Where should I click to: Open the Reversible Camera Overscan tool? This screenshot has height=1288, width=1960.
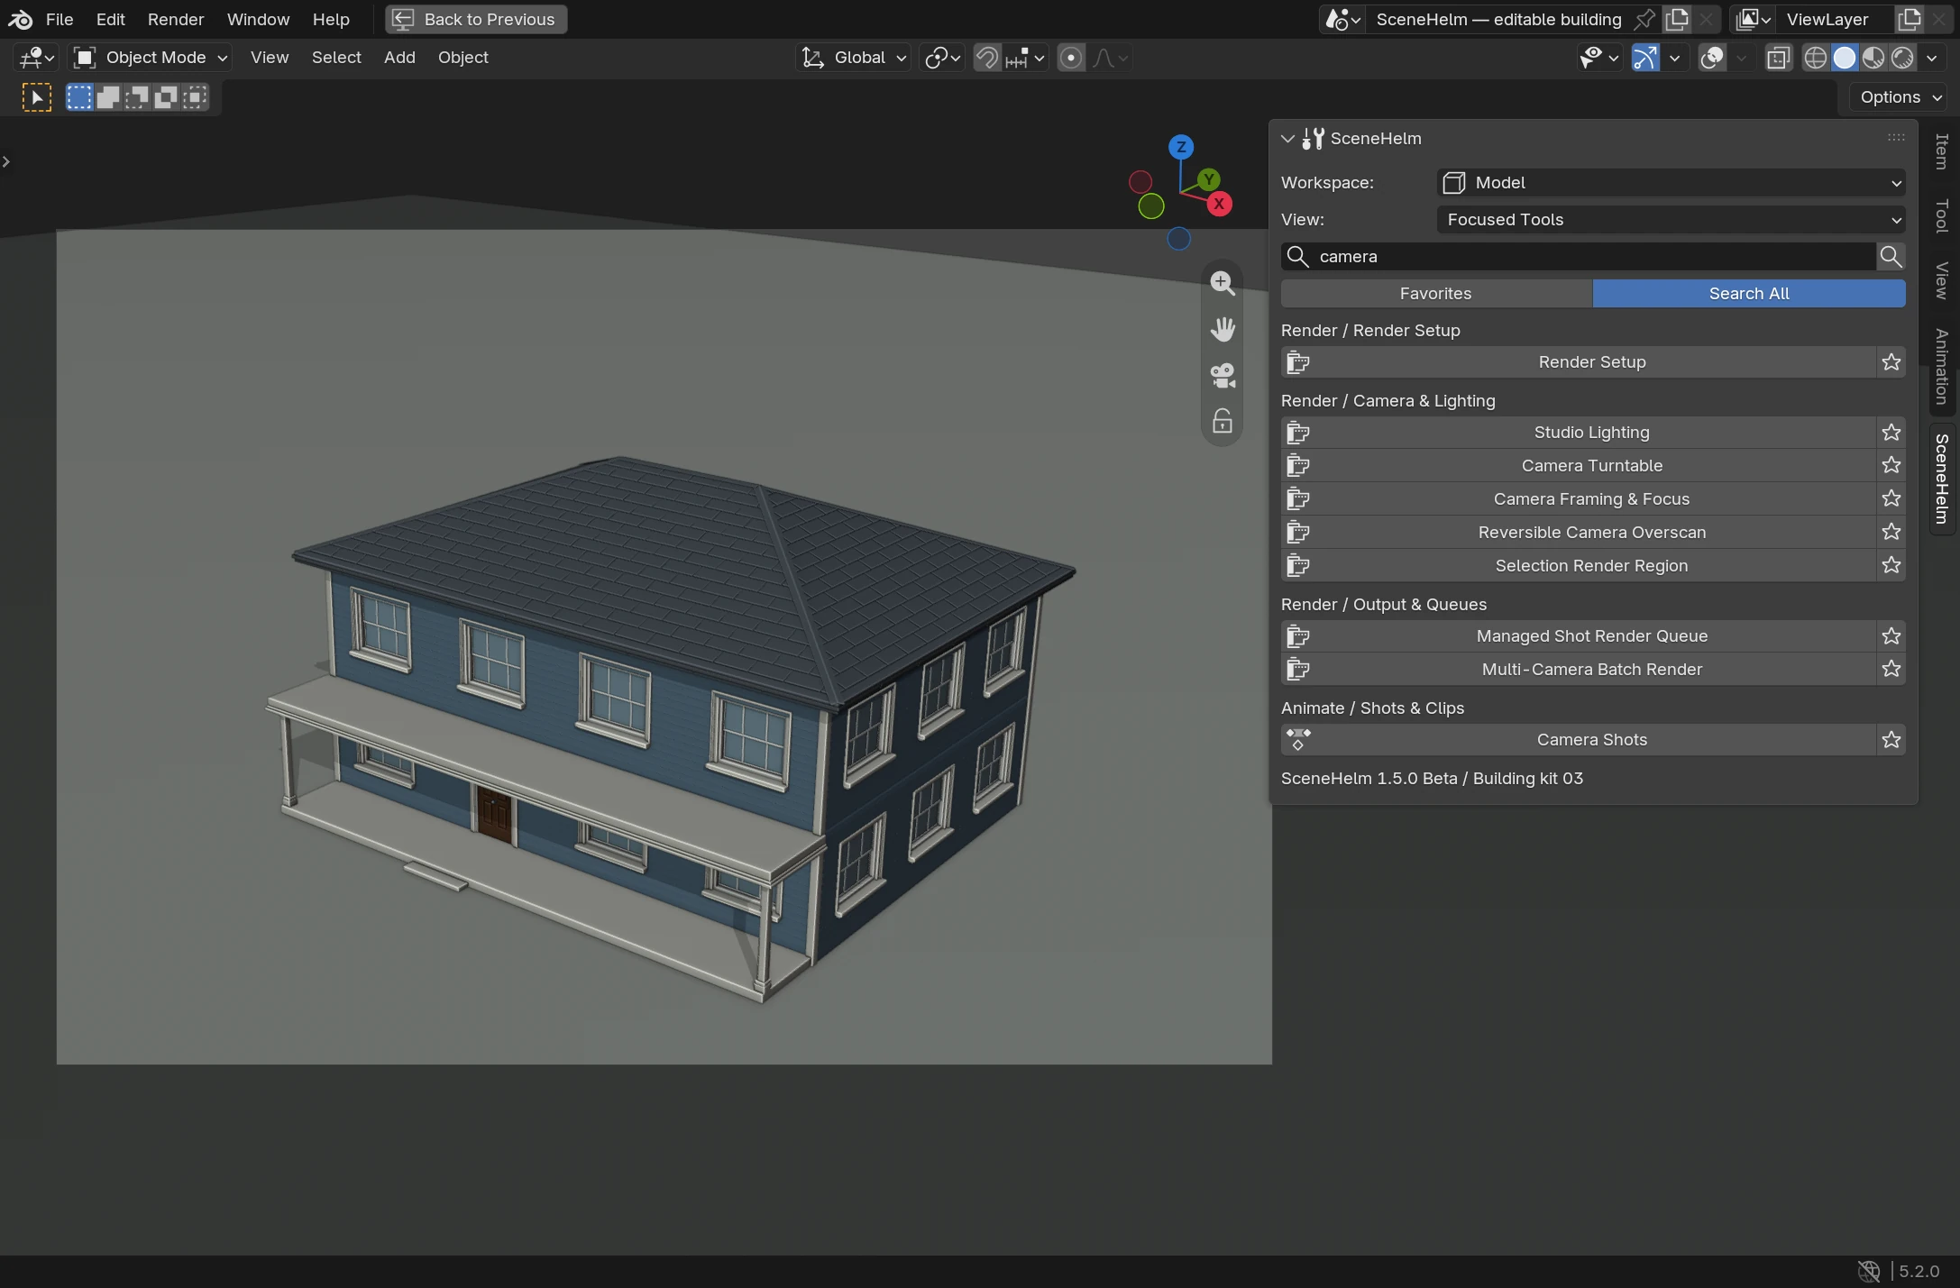[x=1578, y=532]
